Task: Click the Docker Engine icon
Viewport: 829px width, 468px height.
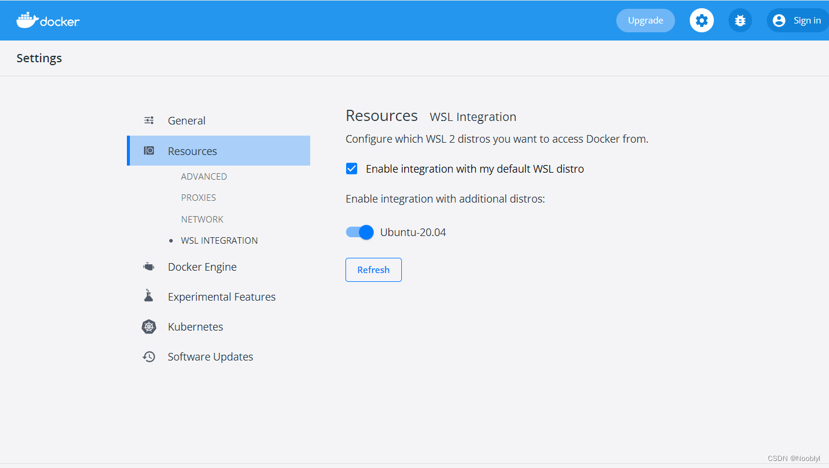Action: [149, 267]
